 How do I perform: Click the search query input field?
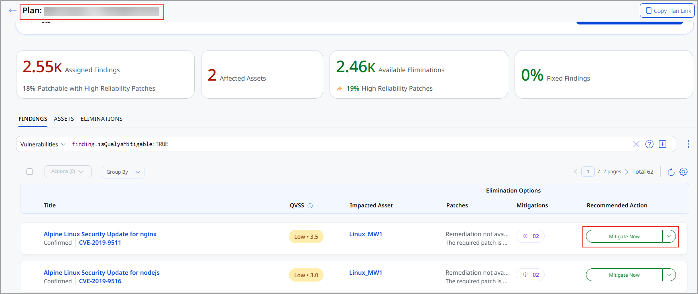click(349, 144)
